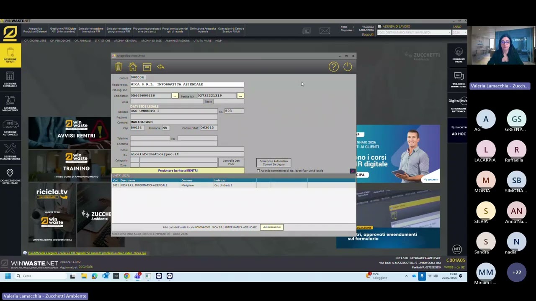This screenshot has width=536, height=301.
Task: Click the Avvisi Rentri banner
Action: 70,132
